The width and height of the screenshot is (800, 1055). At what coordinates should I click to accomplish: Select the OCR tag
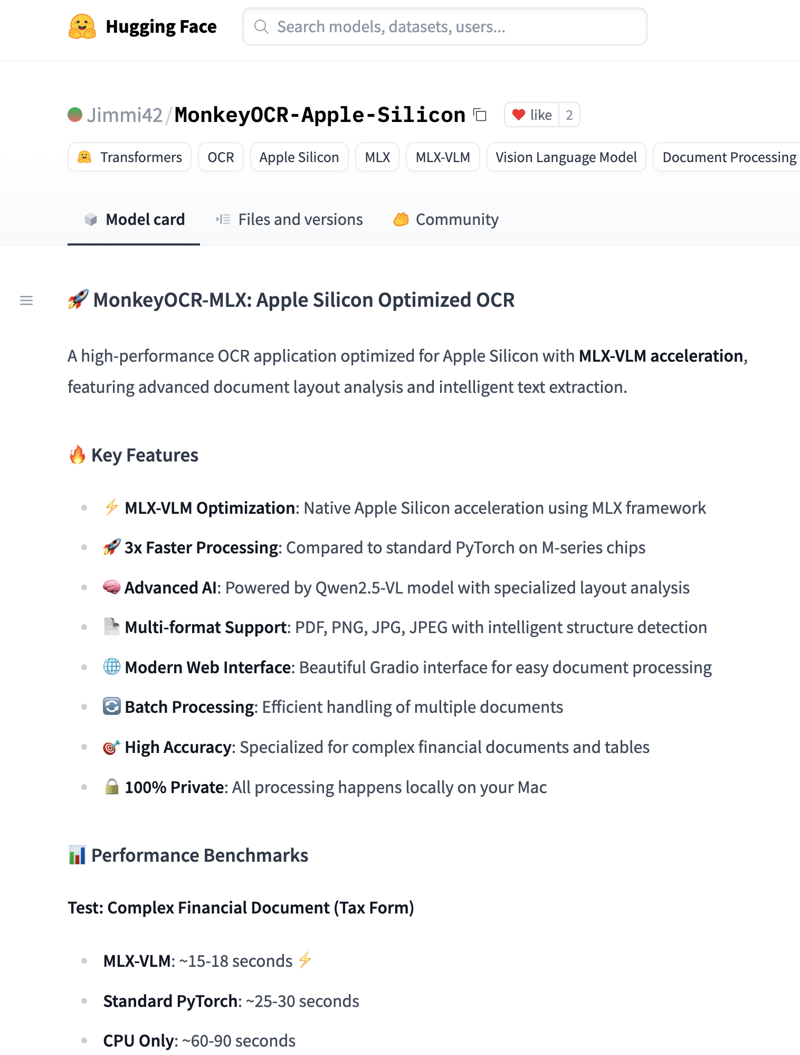pyautogui.click(x=221, y=157)
